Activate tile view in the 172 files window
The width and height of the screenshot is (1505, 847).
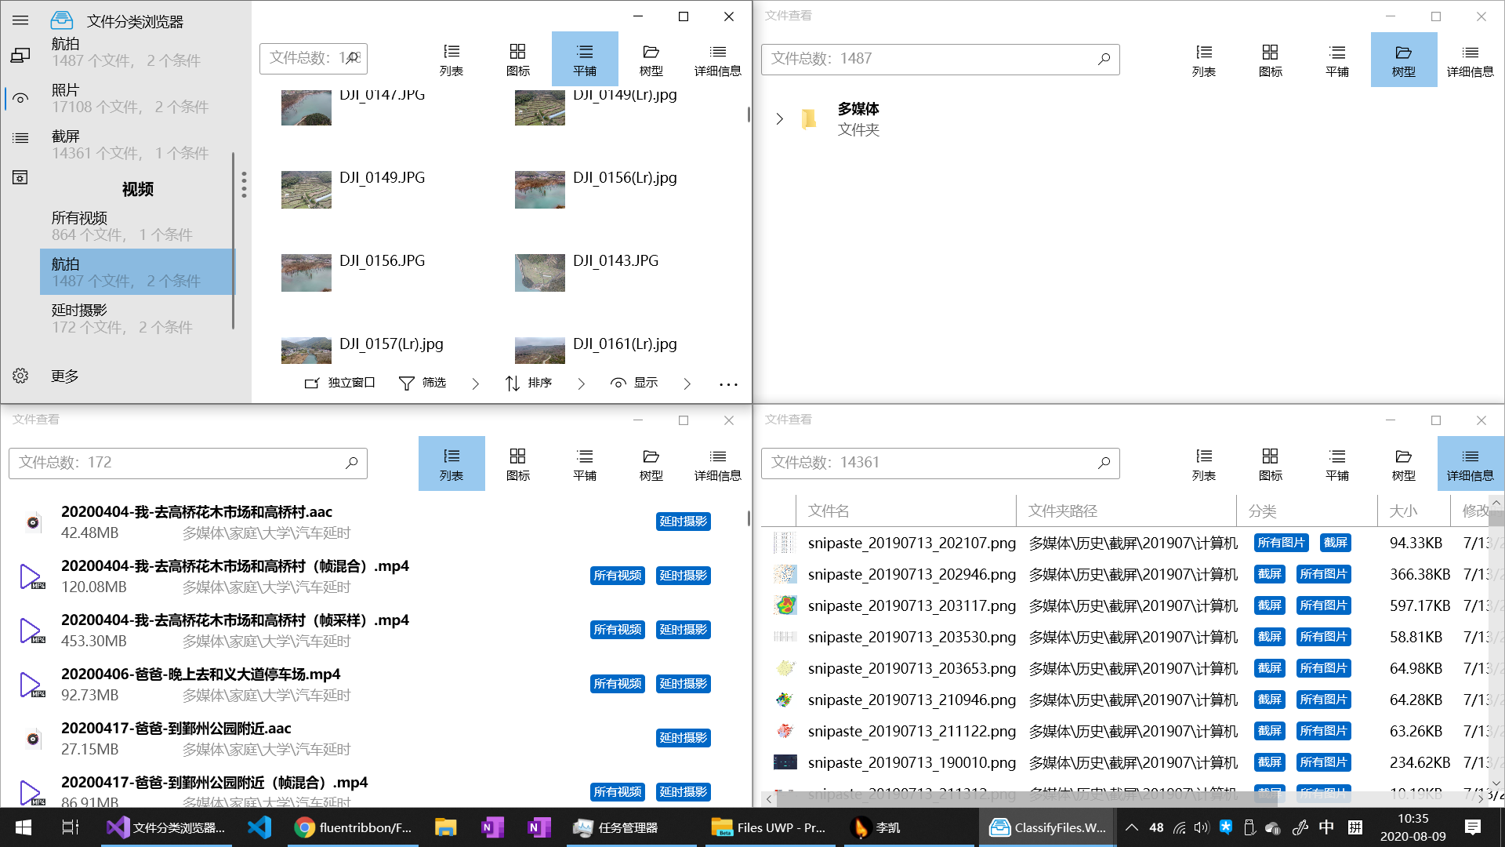click(584, 463)
